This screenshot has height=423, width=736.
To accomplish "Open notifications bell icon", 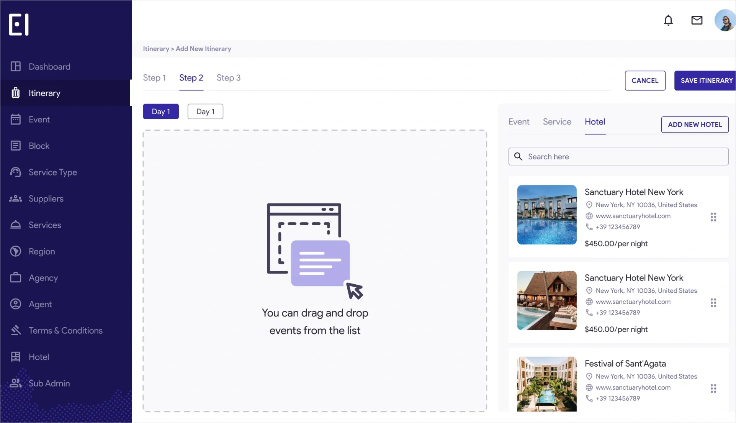I will coord(668,20).
